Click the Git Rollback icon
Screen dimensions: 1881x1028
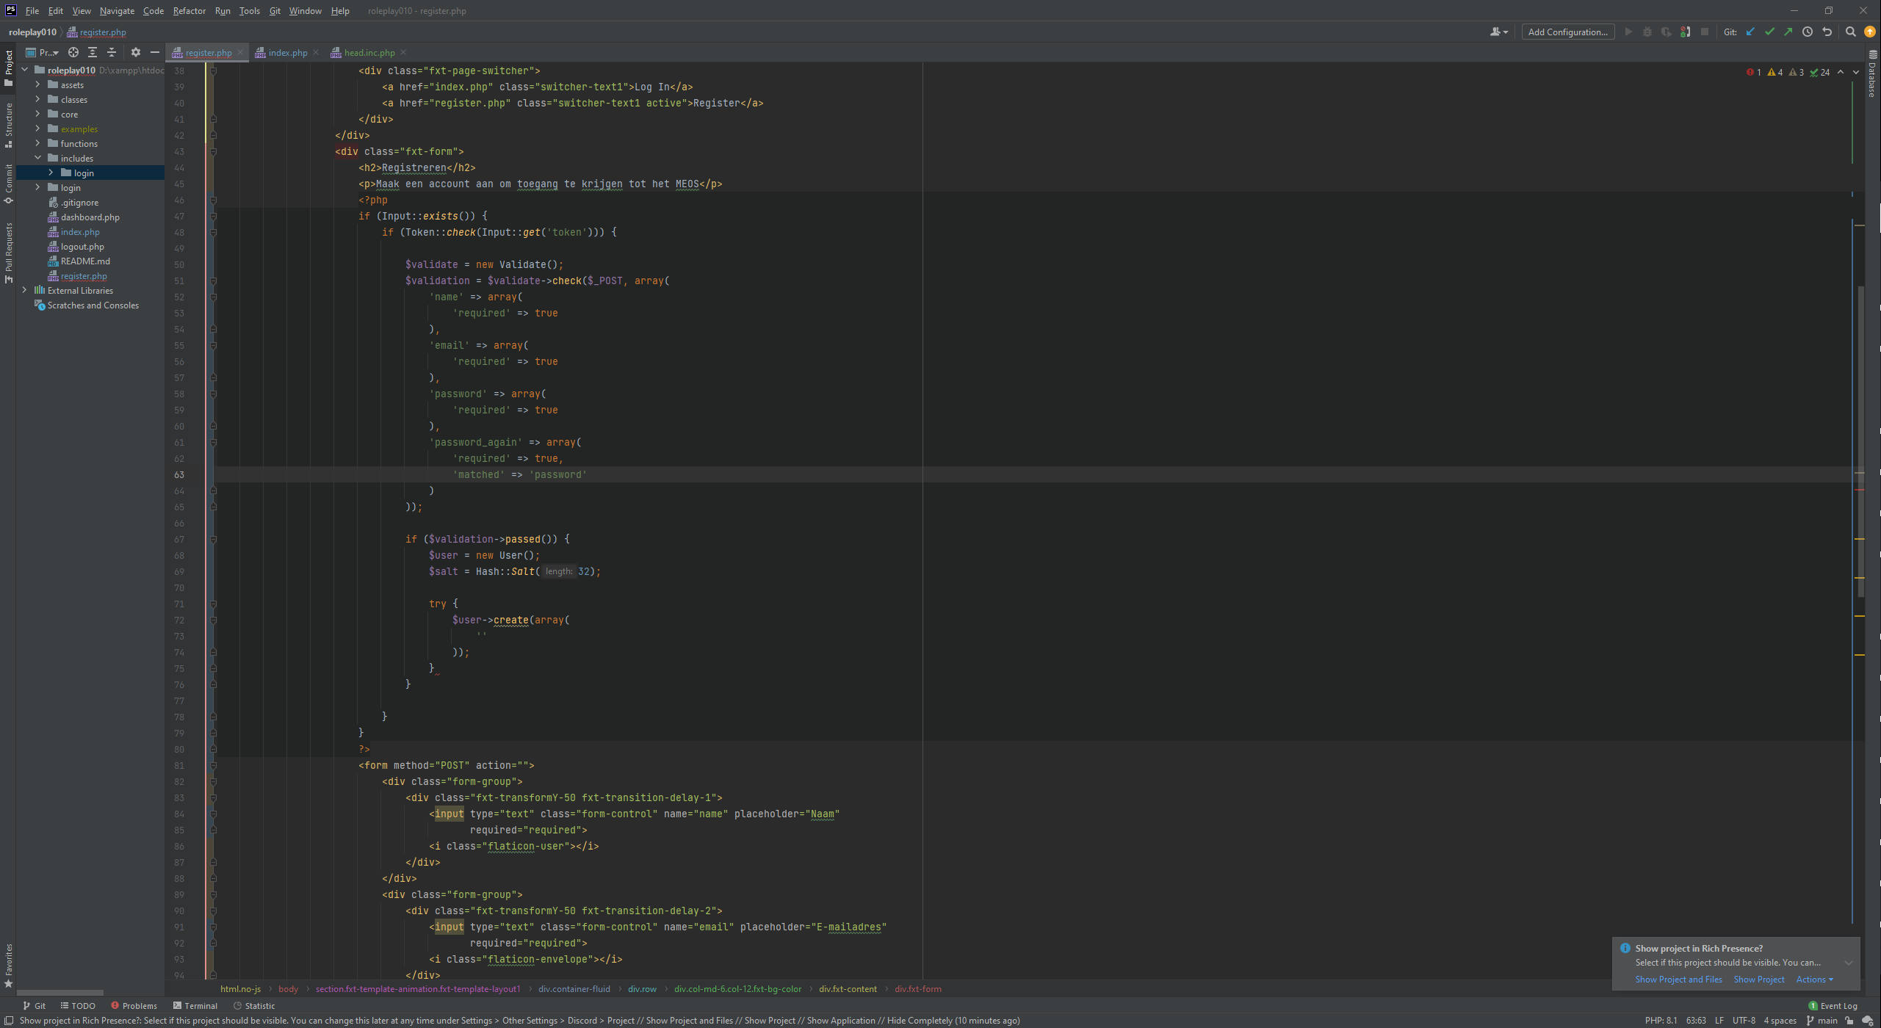[1827, 32]
